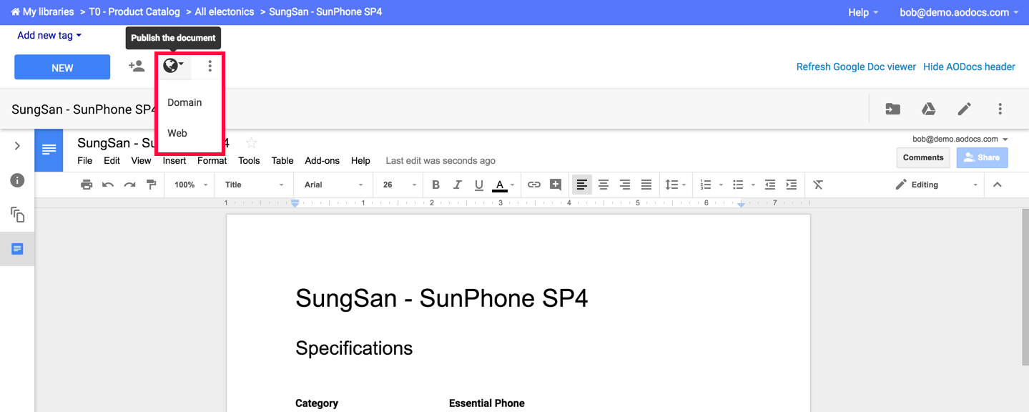
Task: Open the Add new tag dropdown
Action: (x=49, y=35)
